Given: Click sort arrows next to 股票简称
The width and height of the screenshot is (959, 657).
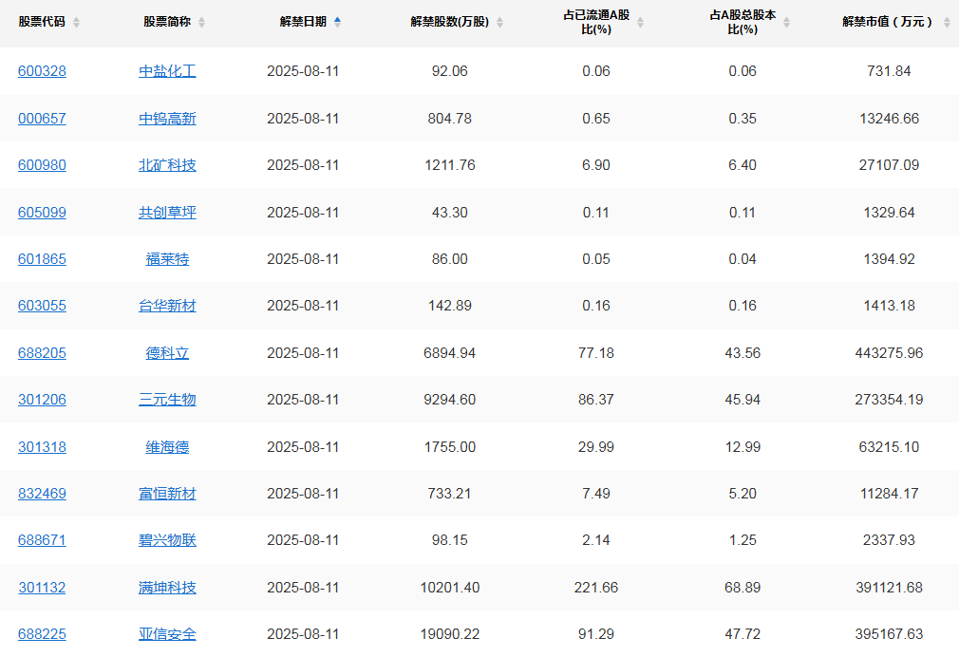Looking at the screenshot, I should click(201, 23).
